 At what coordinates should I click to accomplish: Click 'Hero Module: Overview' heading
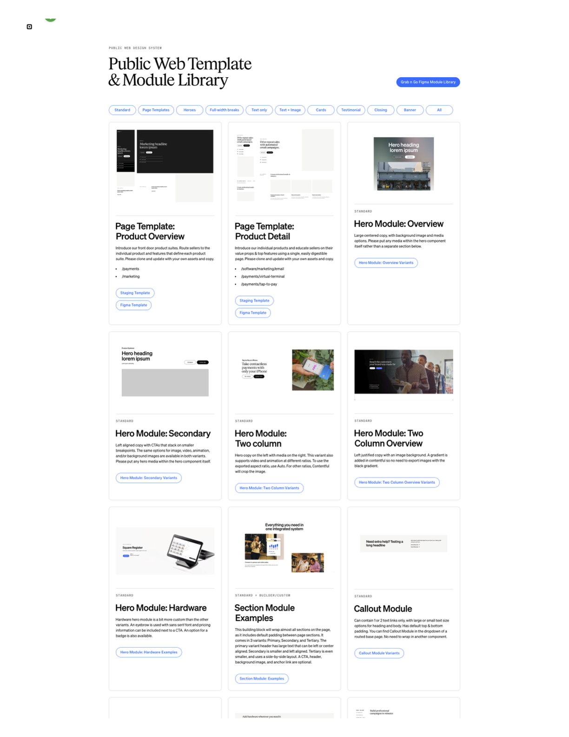pyautogui.click(x=398, y=224)
